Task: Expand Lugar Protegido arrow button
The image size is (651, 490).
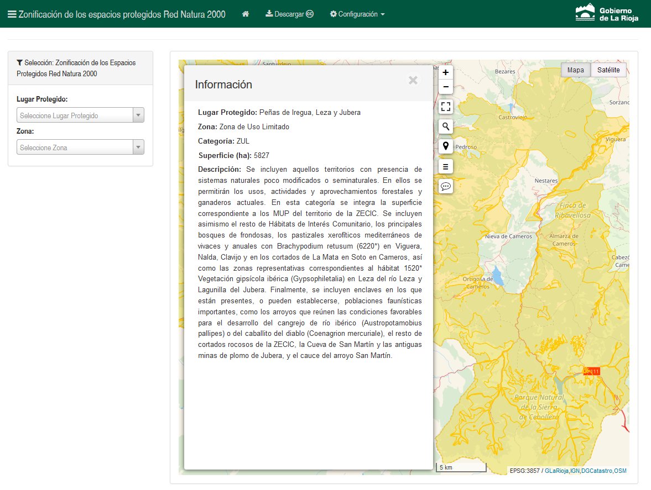Action: [x=138, y=115]
